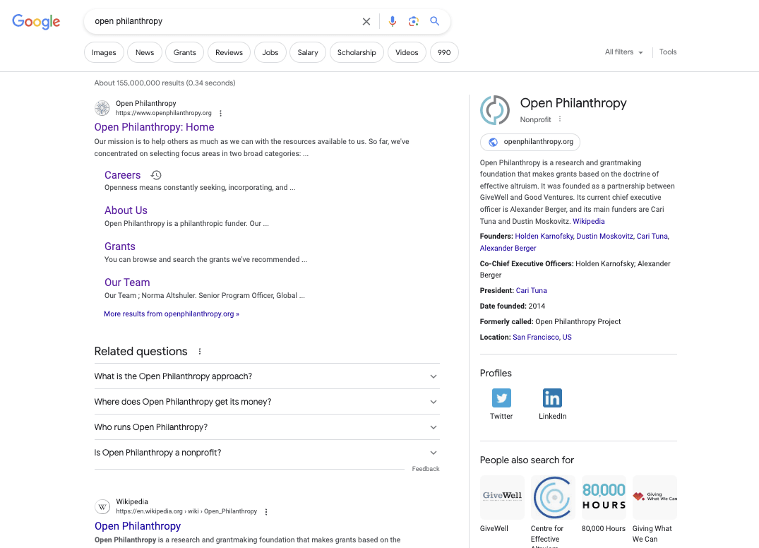Select the Grants filter chip
The image size is (759, 548).
[184, 52]
